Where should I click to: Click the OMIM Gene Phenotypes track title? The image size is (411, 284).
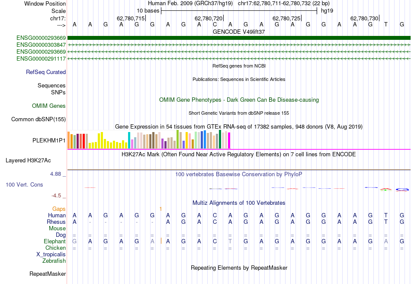(x=239, y=100)
